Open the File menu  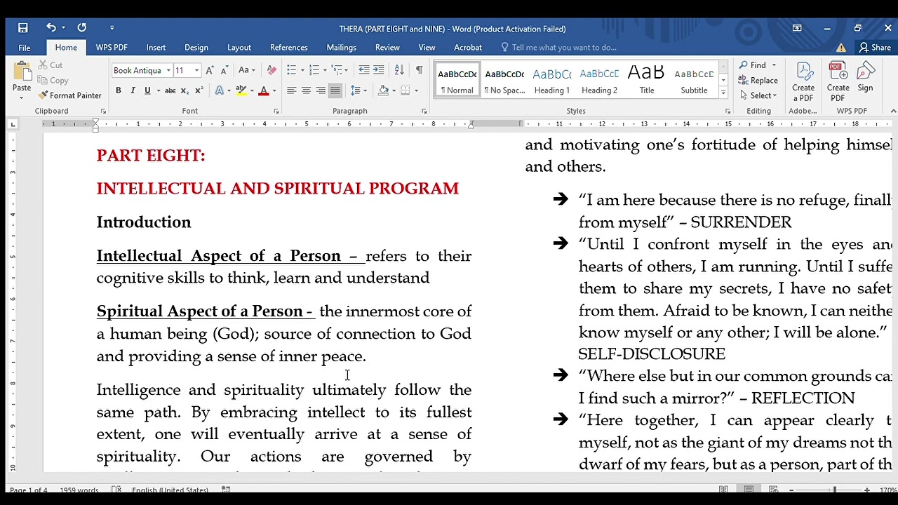(x=25, y=48)
